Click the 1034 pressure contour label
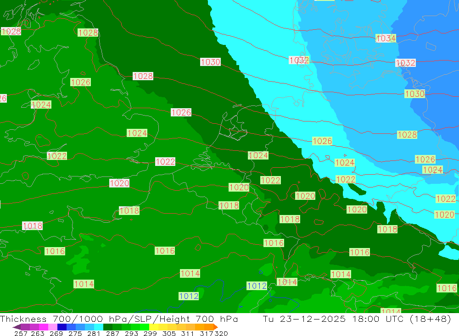Screen dimensions: 459x336 tap(386, 39)
